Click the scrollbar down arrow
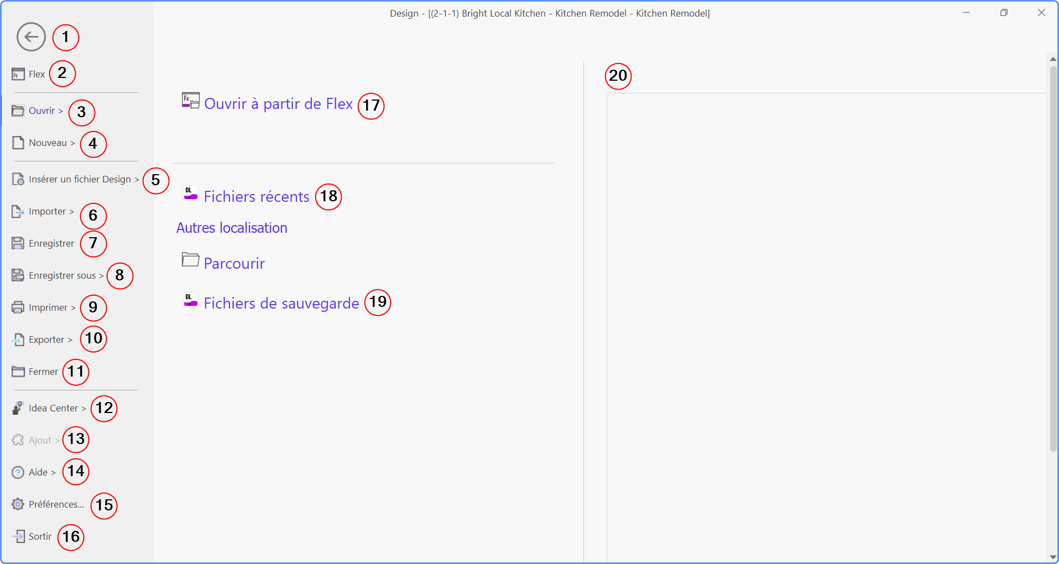 1053,557
